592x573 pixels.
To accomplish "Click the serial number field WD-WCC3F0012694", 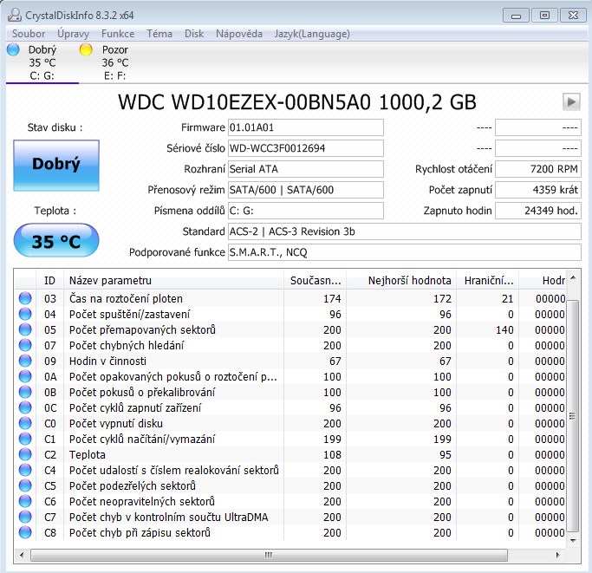I will (x=306, y=148).
